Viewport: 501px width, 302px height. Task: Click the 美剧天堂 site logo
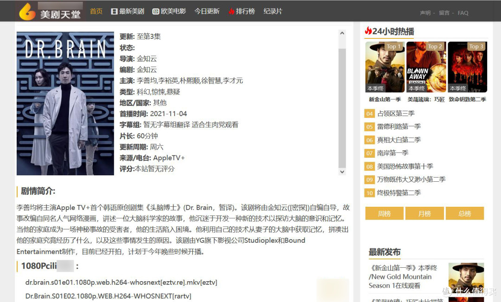click(x=50, y=11)
